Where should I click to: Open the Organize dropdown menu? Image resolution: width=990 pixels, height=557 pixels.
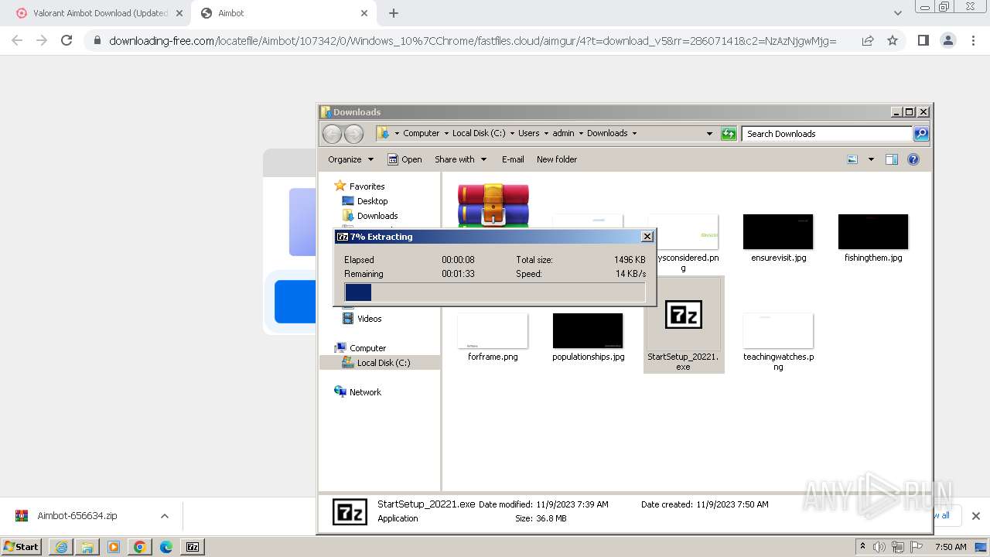click(x=350, y=159)
